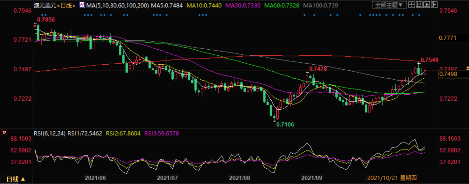The image size is (469, 184).
Task: Click the <日线> period label in title
Action: tap(66, 5)
